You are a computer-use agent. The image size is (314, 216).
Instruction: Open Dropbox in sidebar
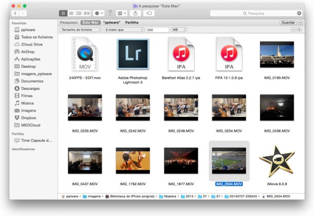[25, 118]
